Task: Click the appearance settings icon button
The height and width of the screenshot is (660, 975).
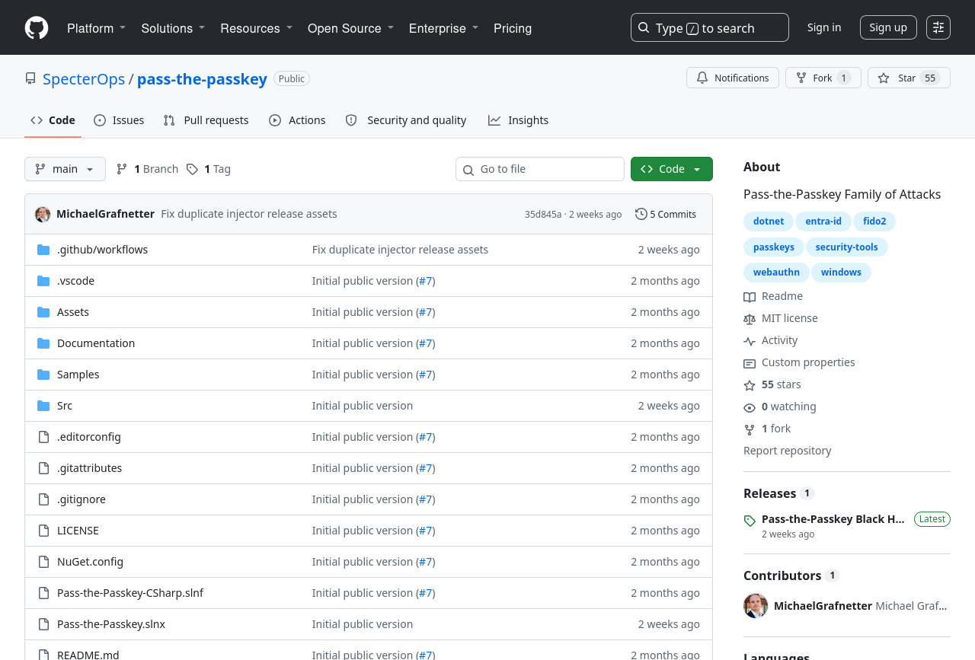Action: coord(938,27)
